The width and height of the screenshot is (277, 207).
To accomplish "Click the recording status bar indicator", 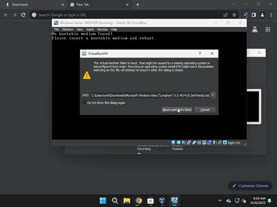I will [x=210, y=143].
